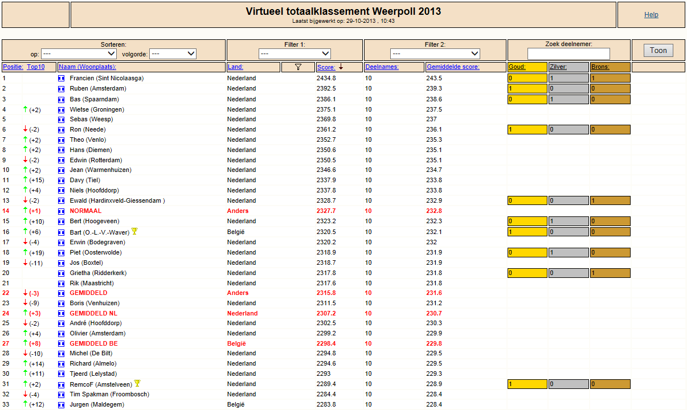The image size is (687, 410).
Task: Sort by the Gemiddelde score column
Action: [453, 67]
